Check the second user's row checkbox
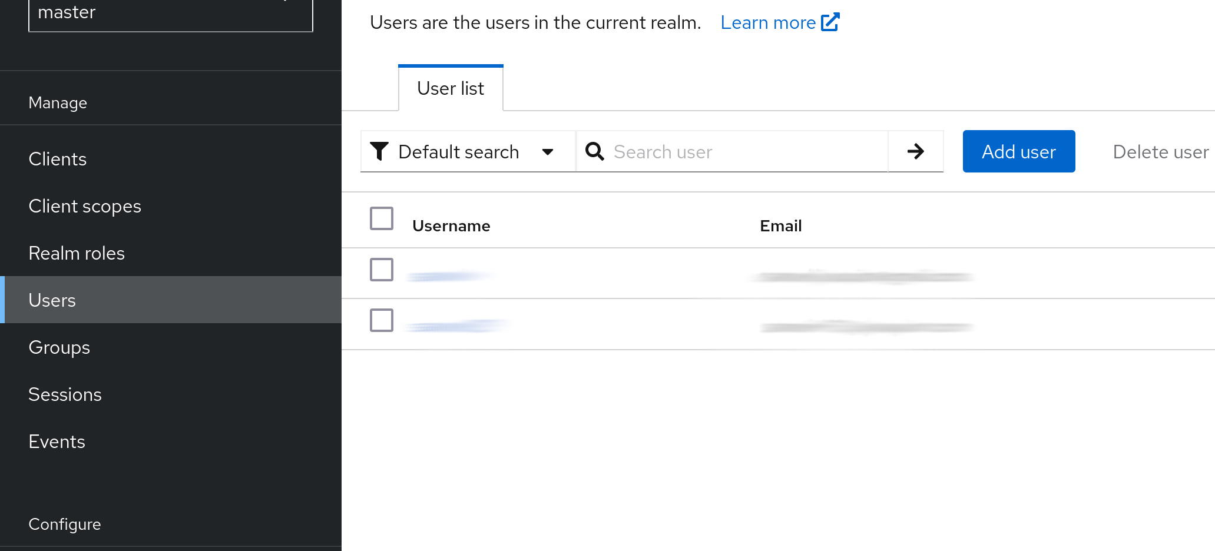The width and height of the screenshot is (1215, 551). 382,320
